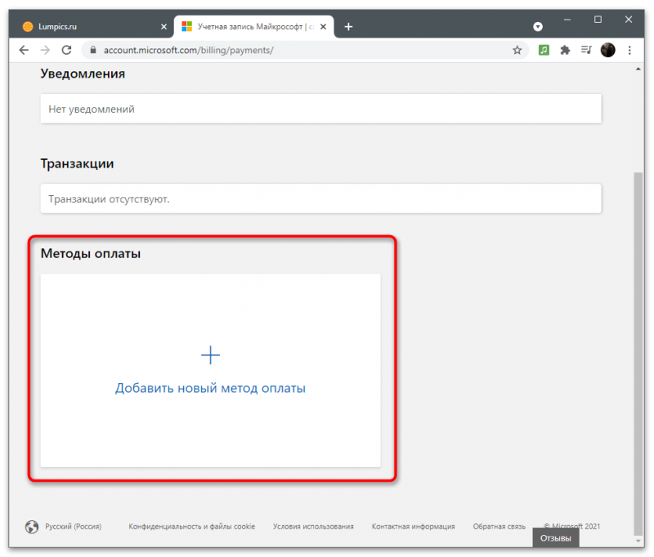Viewport: 654px width, 557px height.
Task: Click the scrollbar up arrow
Action: coord(638,69)
